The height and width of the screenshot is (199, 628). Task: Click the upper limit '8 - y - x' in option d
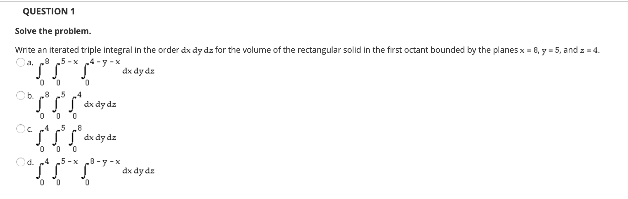pos(104,161)
